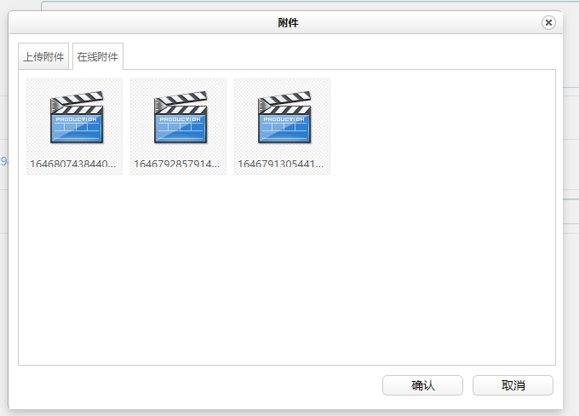Select the clapperboard icon for file 1646791305441
Image resolution: width=579 pixels, height=416 pixels.
pyautogui.click(x=284, y=118)
